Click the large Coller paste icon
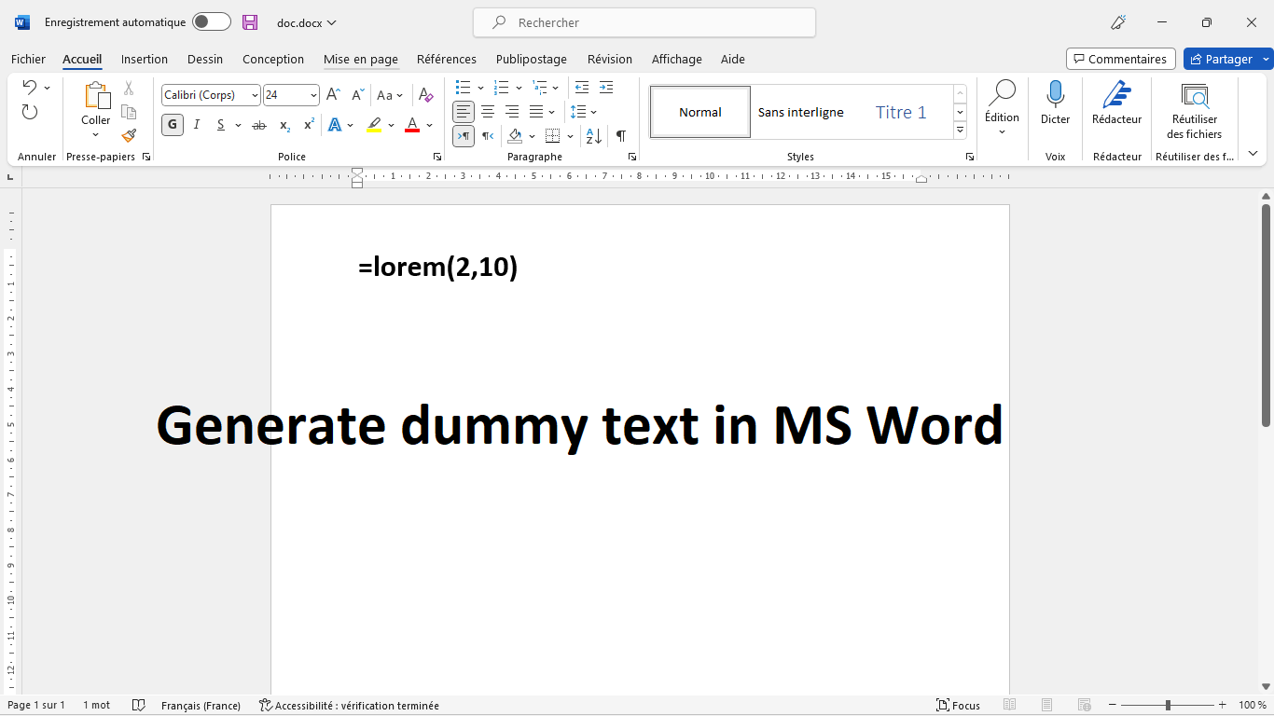The width and height of the screenshot is (1274, 716). (x=96, y=95)
